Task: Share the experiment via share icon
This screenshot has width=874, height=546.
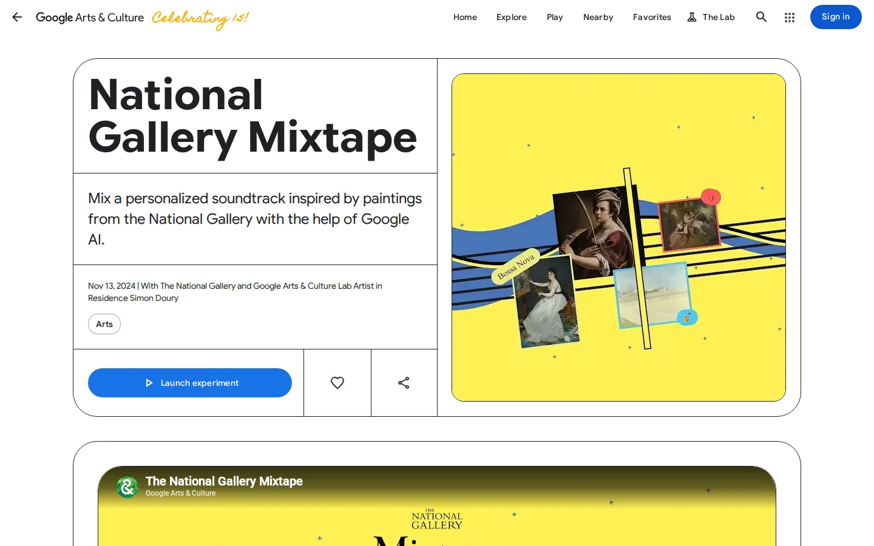Action: coord(404,383)
